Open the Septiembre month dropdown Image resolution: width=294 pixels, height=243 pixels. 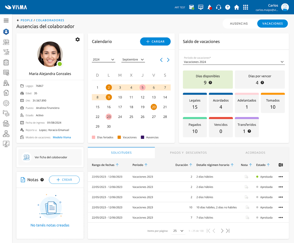pos(133,59)
